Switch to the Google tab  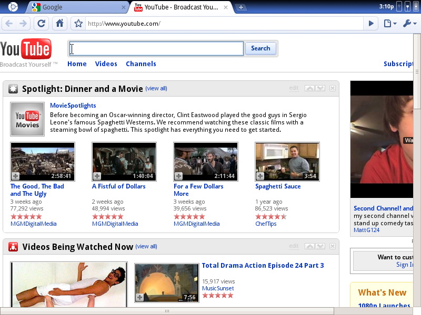pos(79,7)
